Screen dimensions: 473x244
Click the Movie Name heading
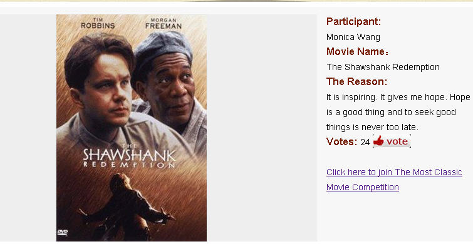pos(358,51)
